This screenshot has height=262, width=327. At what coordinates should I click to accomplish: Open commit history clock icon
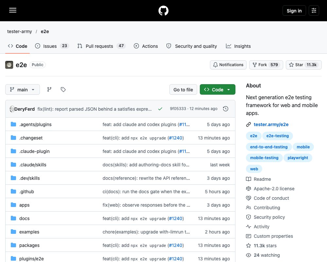click(225, 109)
